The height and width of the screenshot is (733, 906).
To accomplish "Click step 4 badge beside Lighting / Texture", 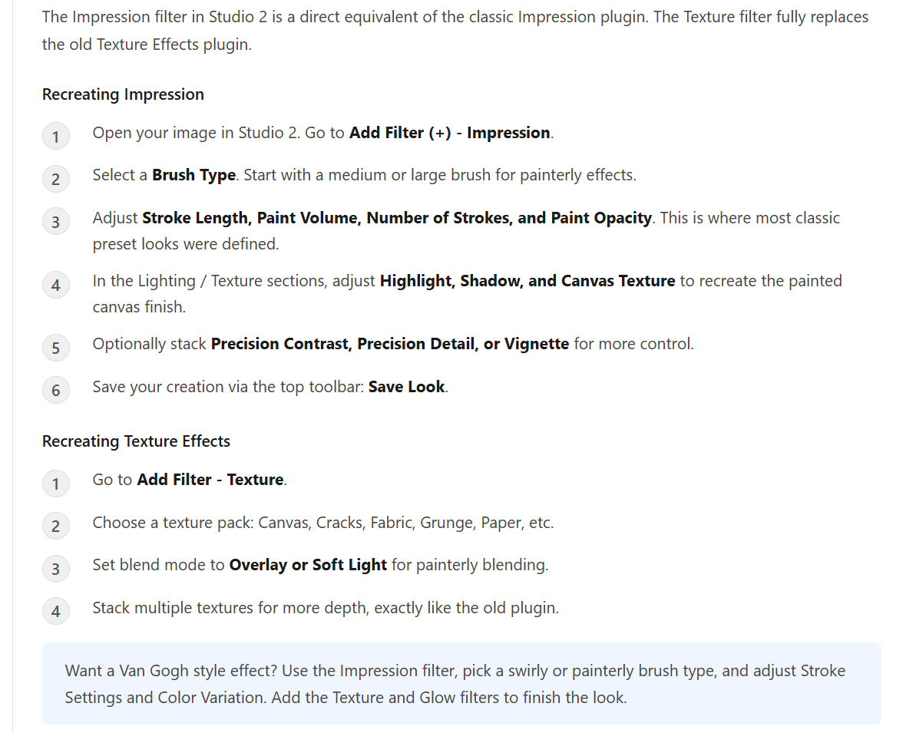I will coord(56,284).
